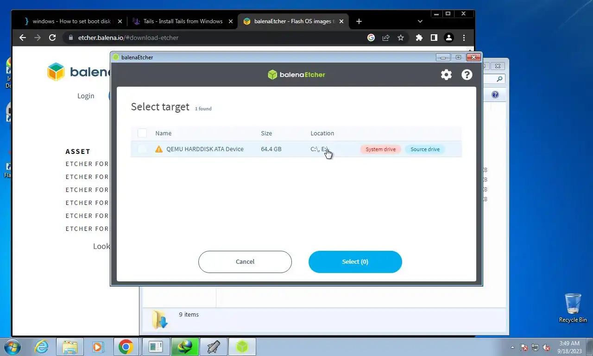
Task: Go back in Chrome
Action: [x=23, y=38]
